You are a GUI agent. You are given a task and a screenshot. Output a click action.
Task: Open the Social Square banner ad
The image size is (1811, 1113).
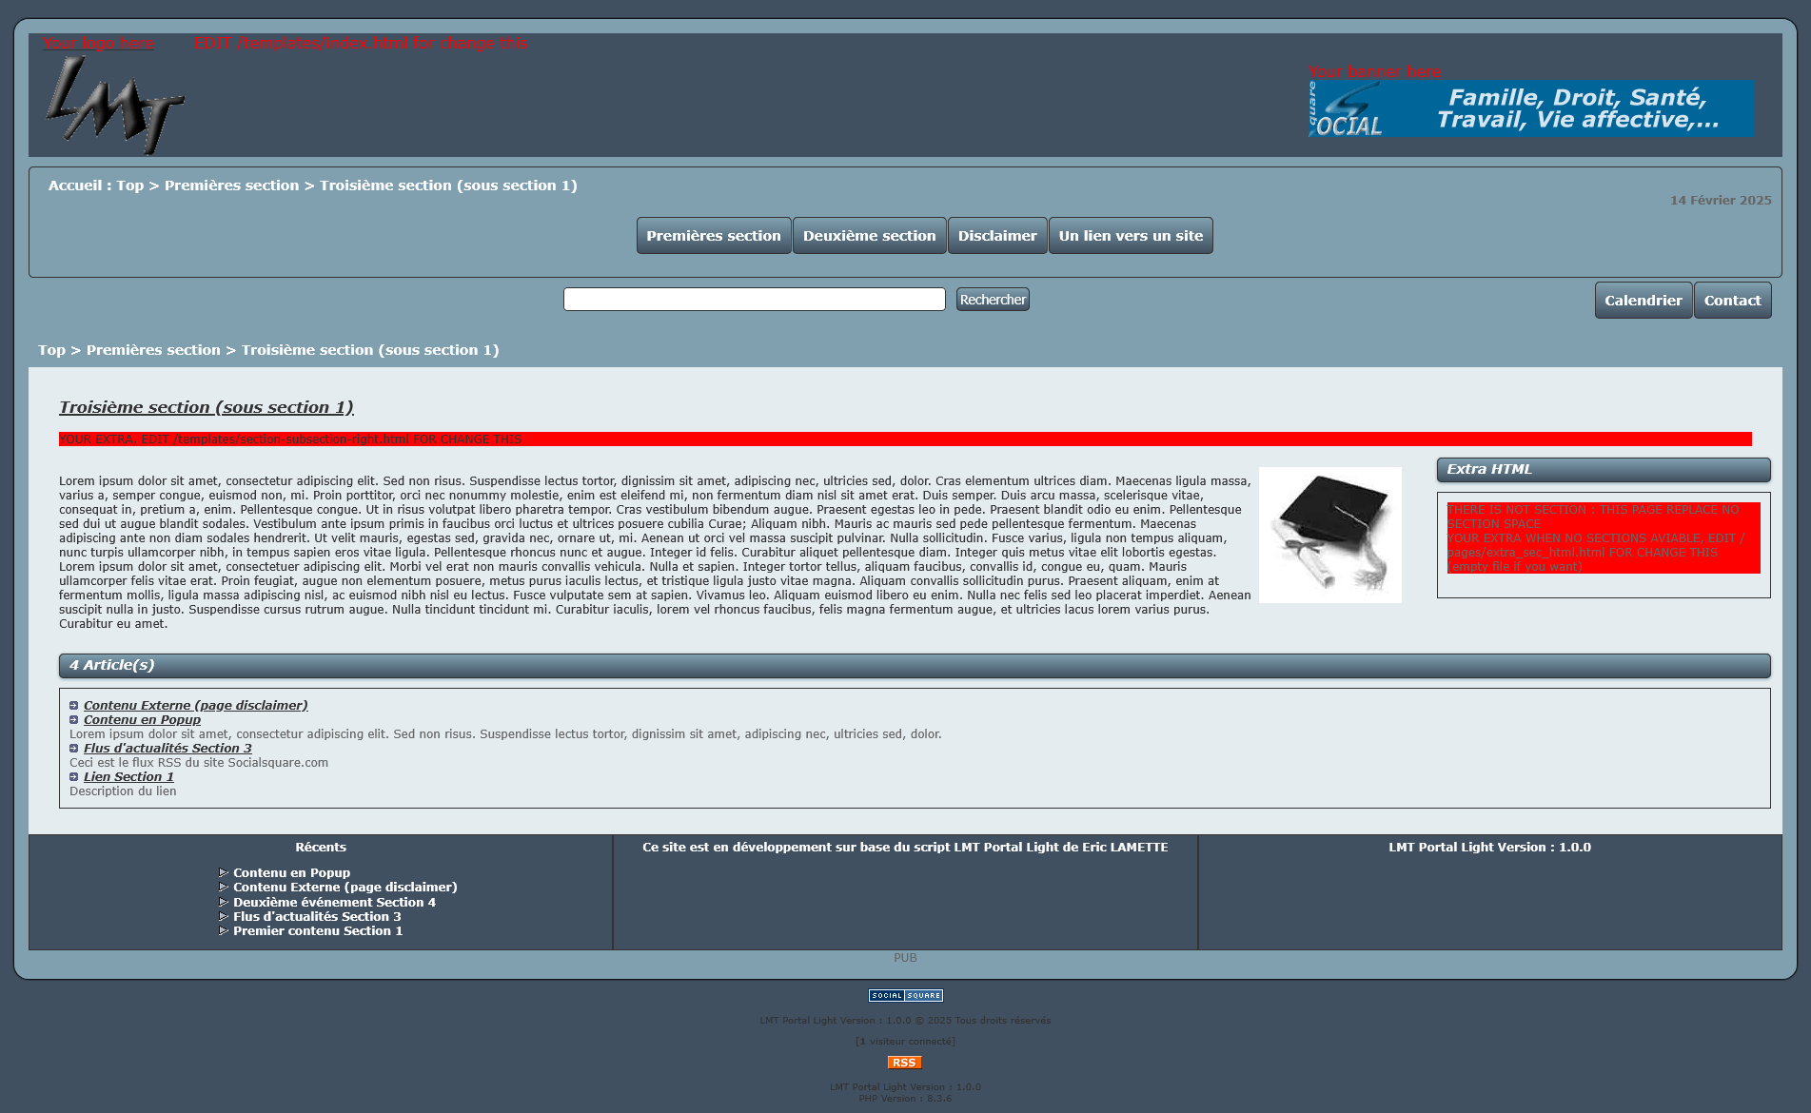[1530, 108]
